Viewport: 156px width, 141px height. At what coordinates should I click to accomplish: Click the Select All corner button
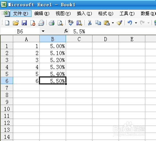[x=7, y=39]
